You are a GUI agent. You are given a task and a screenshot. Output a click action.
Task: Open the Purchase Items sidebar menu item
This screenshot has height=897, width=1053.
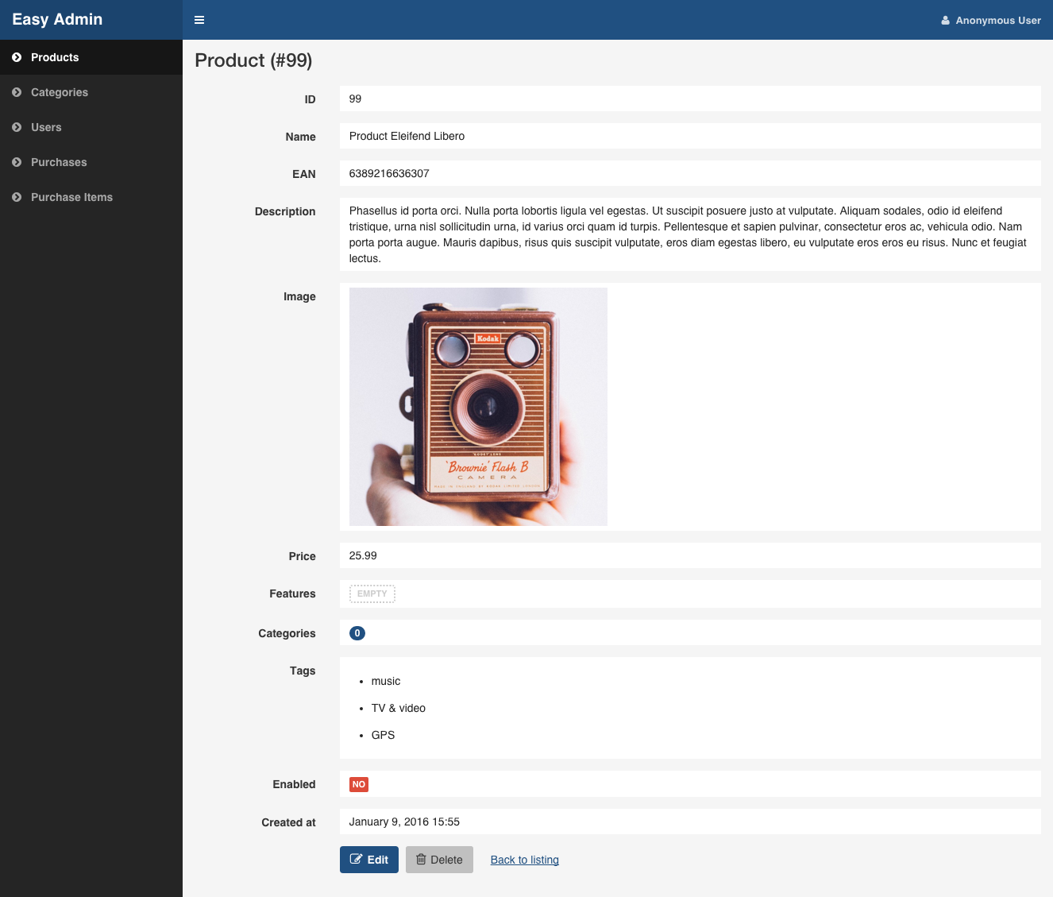tap(71, 197)
